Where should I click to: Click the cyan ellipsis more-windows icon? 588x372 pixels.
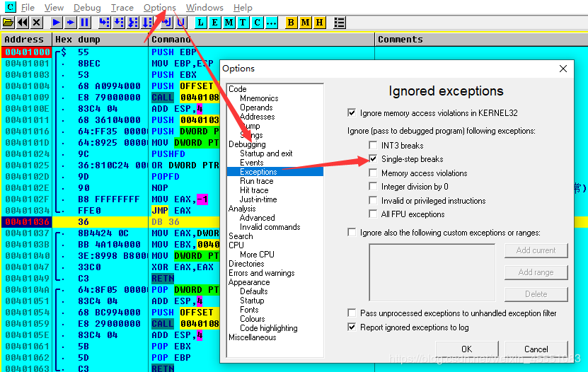[x=272, y=23]
